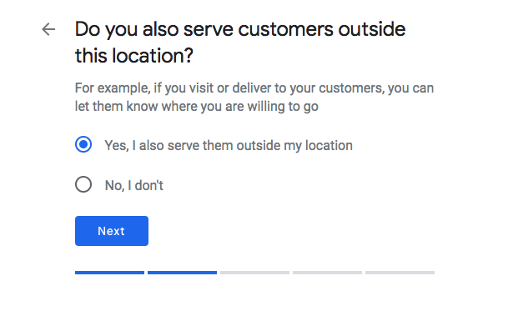The image size is (513, 311).
Task: Click the last gray progress step segment
Action: click(x=400, y=273)
